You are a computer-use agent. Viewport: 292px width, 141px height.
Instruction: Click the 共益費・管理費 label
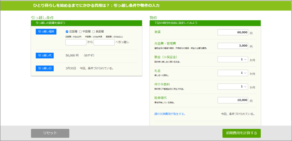coord(165,43)
